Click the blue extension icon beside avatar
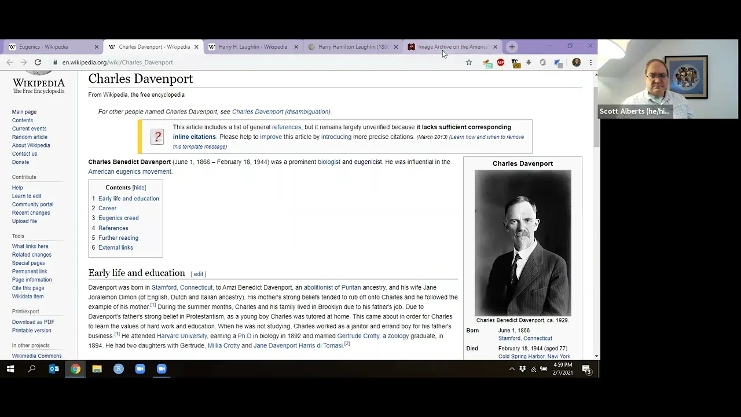 click(x=557, y=62)
